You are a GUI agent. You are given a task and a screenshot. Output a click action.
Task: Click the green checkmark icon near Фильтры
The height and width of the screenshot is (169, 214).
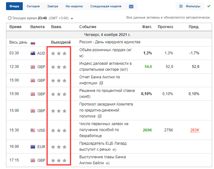click(209, 6)
